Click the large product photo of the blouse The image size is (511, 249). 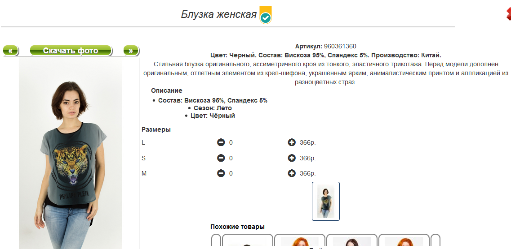(x=71, y=152)
